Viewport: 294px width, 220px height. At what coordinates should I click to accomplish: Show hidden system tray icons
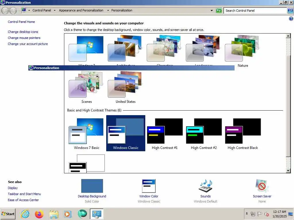tap(247, 213)
